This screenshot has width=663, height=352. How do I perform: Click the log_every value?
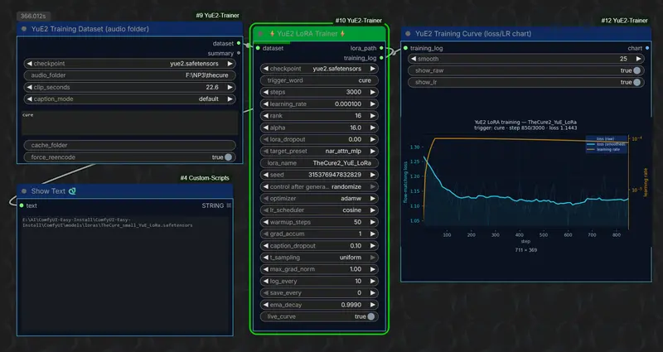[358, 281]
